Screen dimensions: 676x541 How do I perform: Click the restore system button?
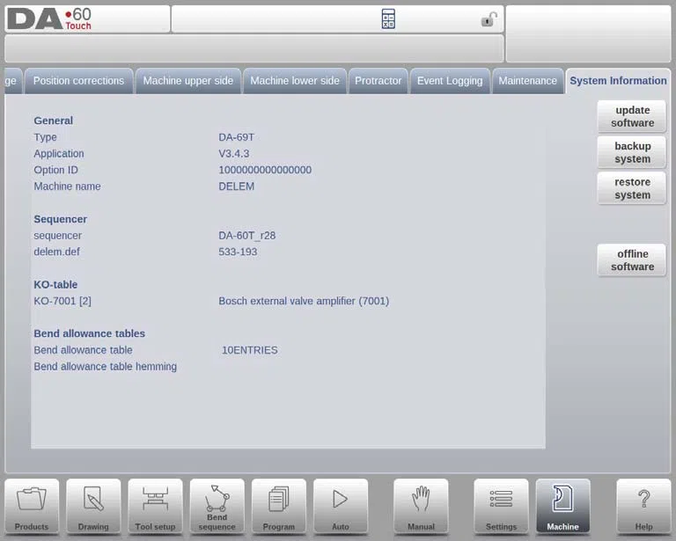click(x=632, y=188)
